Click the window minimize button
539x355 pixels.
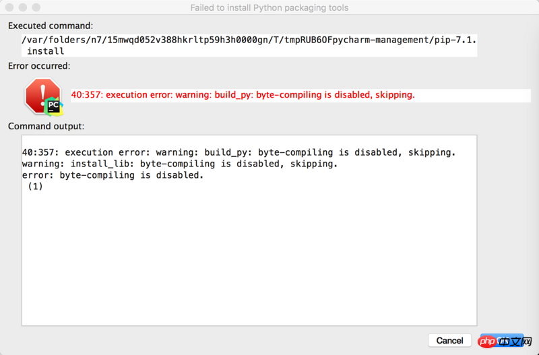22,8
